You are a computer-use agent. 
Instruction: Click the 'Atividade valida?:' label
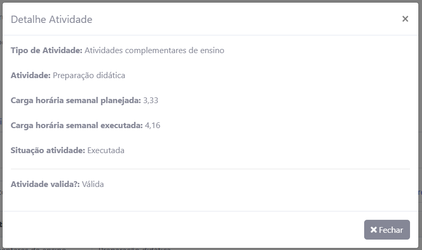[45, 184]
